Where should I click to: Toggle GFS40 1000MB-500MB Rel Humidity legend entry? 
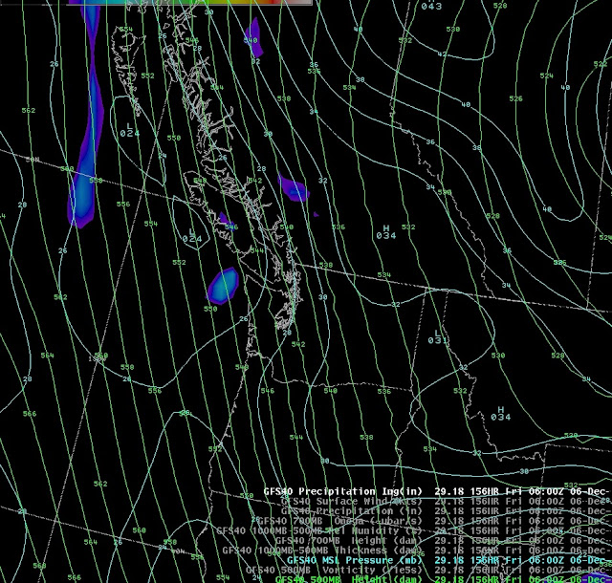coord(414,530)
